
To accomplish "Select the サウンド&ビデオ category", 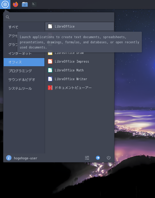I will pyautogui.click(x=24, y=80).
